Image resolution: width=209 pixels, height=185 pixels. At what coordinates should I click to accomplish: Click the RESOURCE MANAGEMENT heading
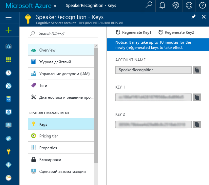coord(49,113)
